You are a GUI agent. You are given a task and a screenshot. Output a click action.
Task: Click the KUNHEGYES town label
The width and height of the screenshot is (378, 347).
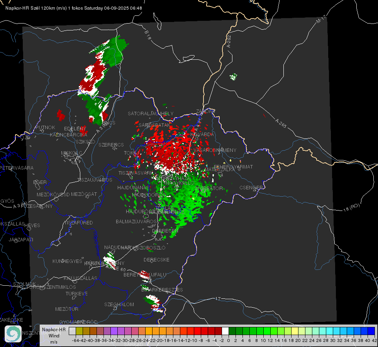pos(67,261)
